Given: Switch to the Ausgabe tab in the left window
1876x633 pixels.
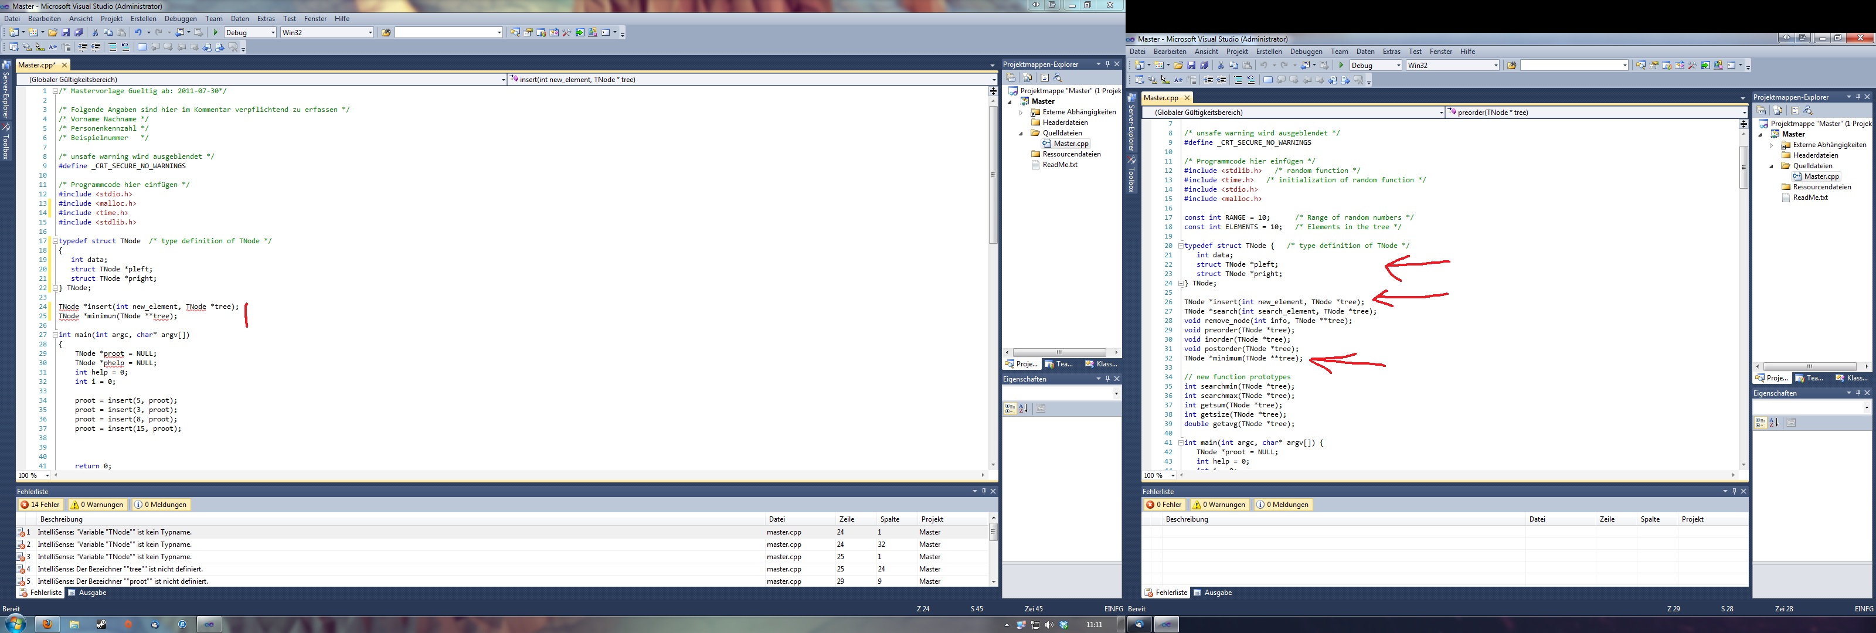Looking at the screenshot, I should (x=87, y=592).
